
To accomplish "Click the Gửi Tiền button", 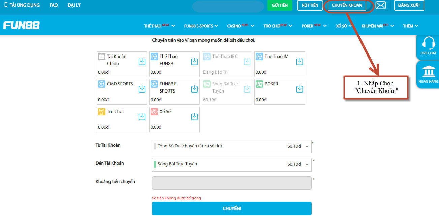I will click(x=280, y=5).
